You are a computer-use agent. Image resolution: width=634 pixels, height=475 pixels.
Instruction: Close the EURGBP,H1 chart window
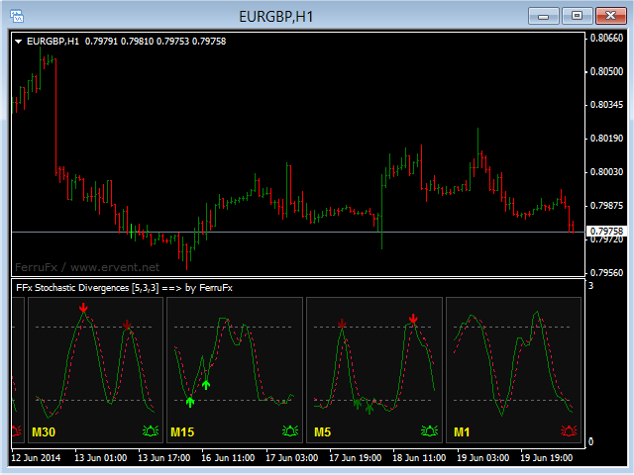[x=611, y=16]
